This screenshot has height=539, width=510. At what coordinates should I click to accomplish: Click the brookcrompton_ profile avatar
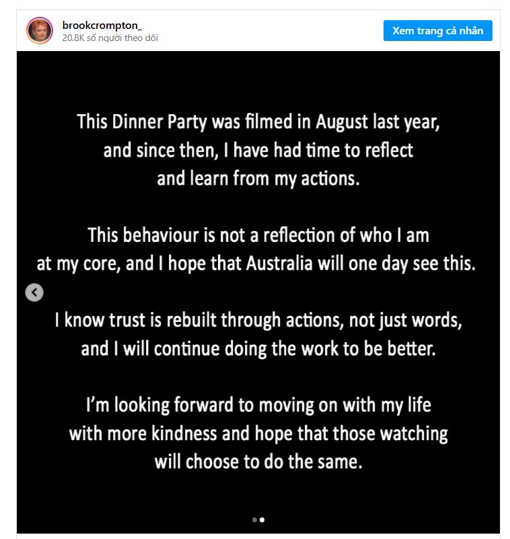[x=40, y=31]
